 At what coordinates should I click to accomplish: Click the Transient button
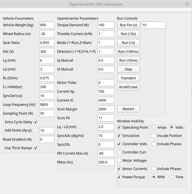[x=128, y=78]
